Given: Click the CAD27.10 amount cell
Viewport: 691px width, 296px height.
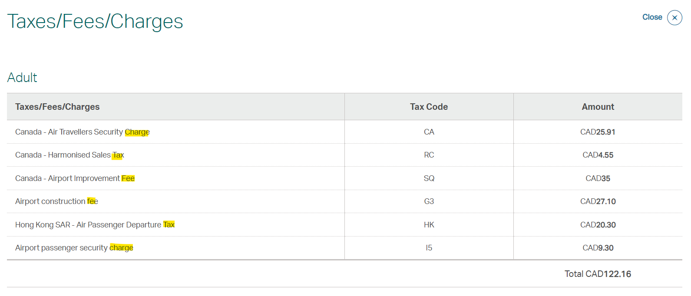Looking at the screenshot, I should (598, 201).
